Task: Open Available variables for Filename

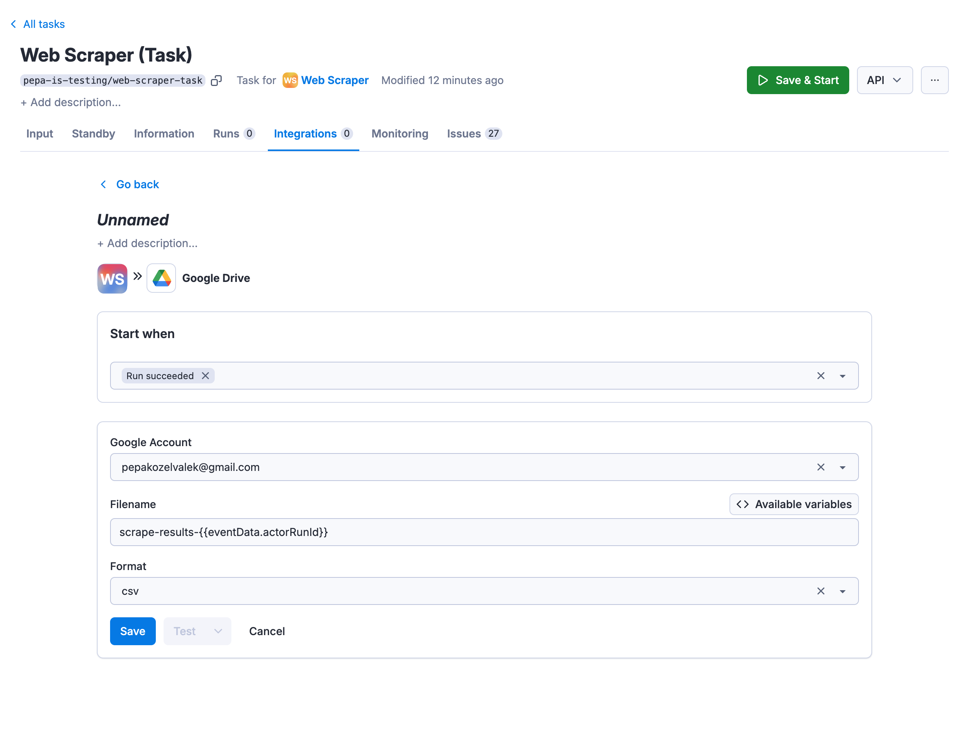Action: tap(793, 504)
